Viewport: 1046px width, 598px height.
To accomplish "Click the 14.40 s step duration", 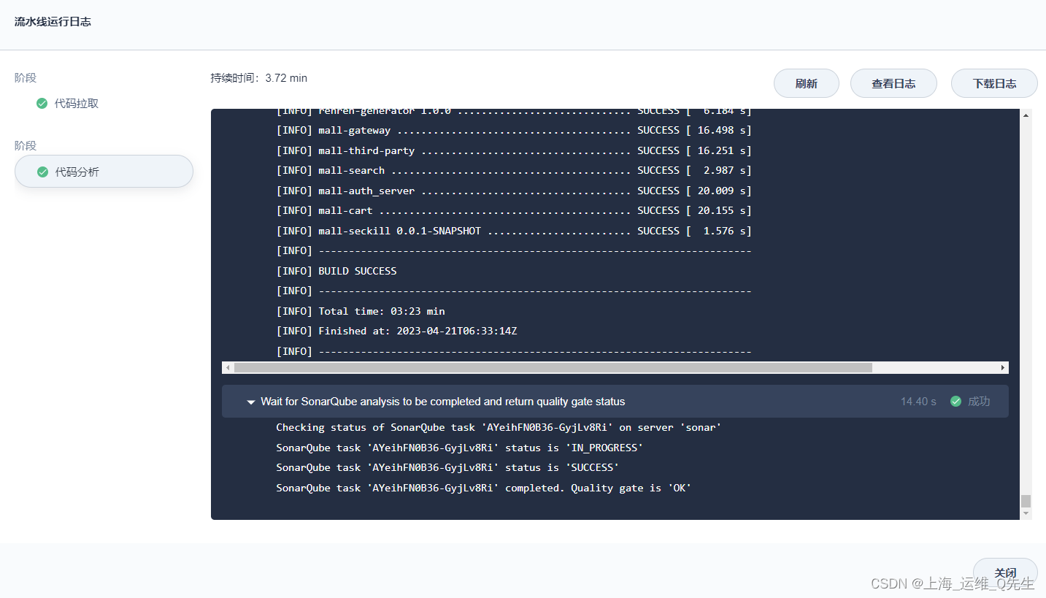I will (x=918, y=402).
